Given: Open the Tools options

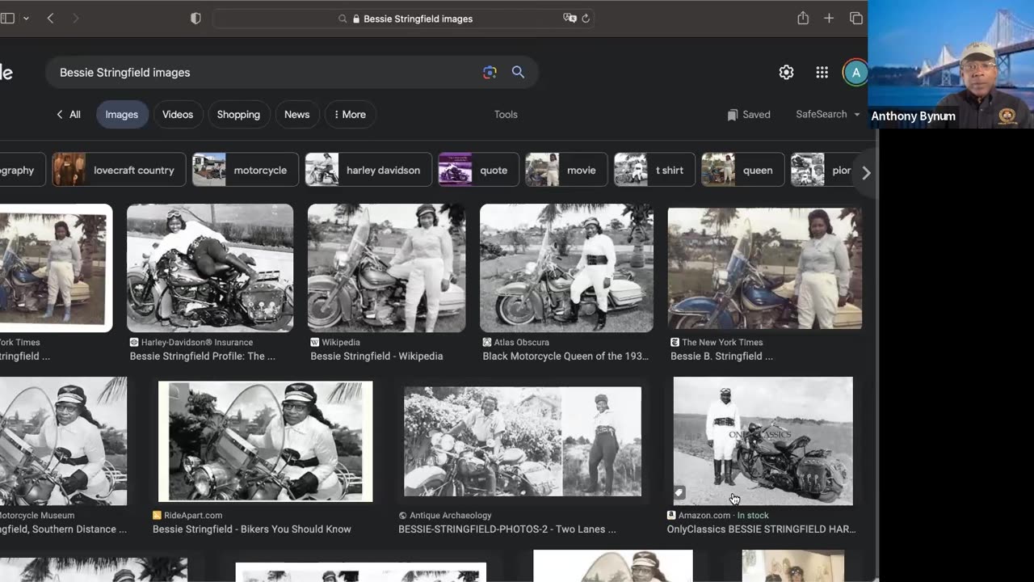Looking at the screenshot, I should coord(506,115).
